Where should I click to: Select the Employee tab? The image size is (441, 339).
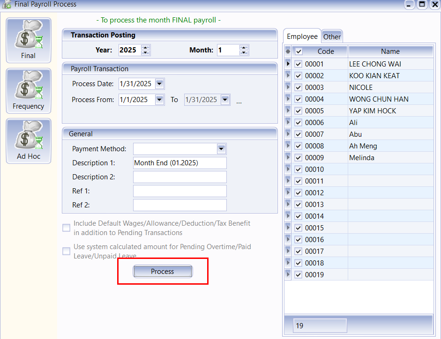pos(302,36)
